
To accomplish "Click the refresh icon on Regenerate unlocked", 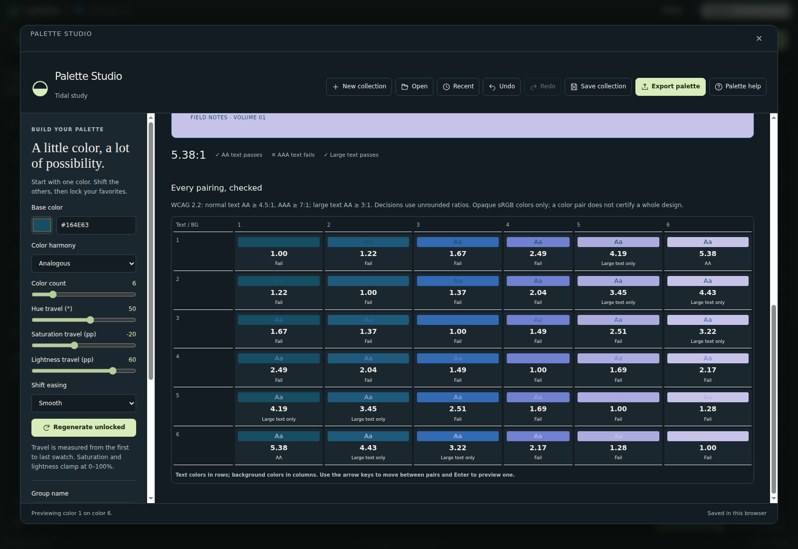I will pos(46,428).
